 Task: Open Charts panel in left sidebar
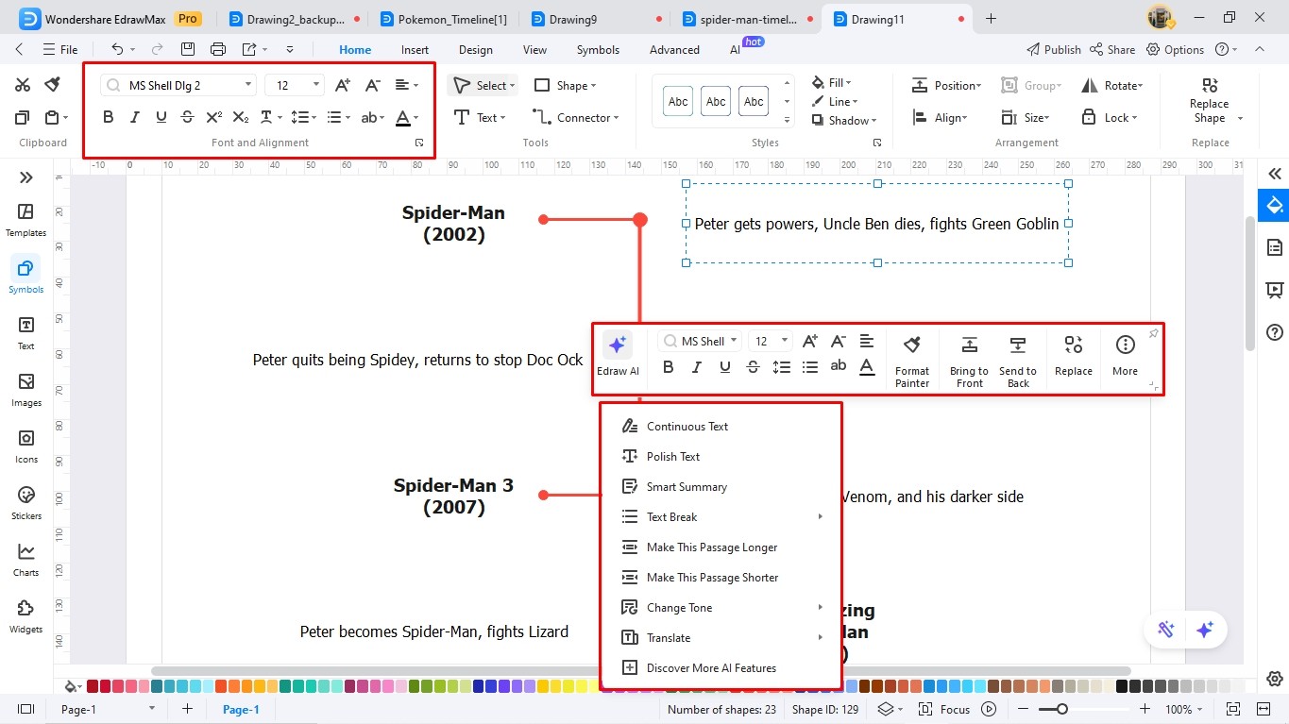click(x=25, y=560)
